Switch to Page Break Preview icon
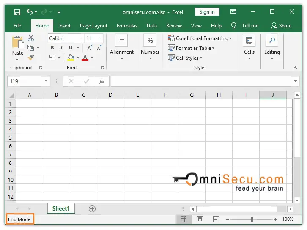This screenshot has height=230, width=307. tap(216, 219)
